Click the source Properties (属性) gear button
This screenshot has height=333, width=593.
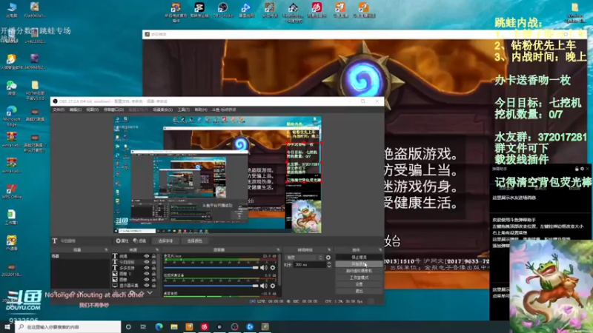pos(122,240)
